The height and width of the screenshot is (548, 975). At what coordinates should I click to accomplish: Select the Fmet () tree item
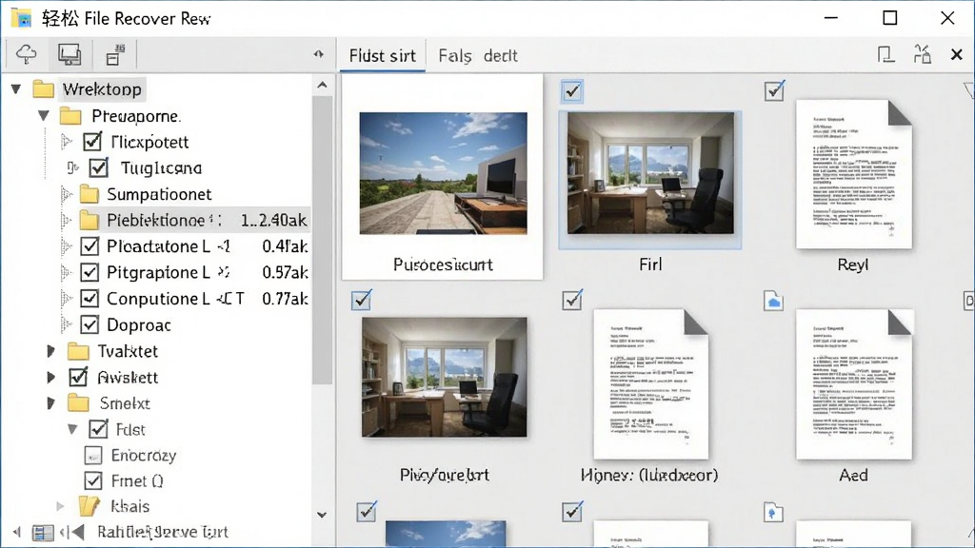tap(137, 480)
